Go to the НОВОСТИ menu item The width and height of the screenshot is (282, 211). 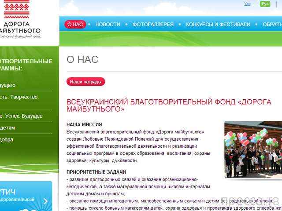108,24
